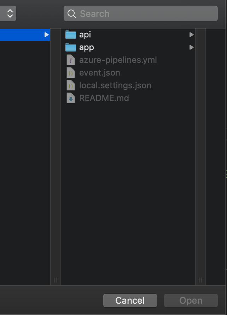Expand the app folder column
227x315 pixels.
coord(191,47)
